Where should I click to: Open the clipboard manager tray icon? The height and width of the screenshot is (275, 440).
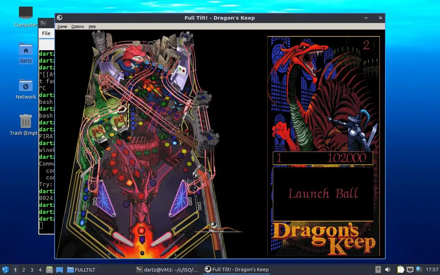pyautogui.click(x=400, y=269)
